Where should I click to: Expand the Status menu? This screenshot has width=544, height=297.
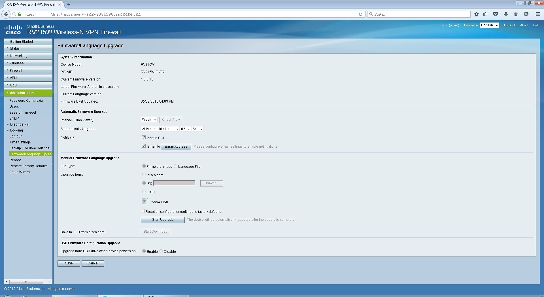point(28,48)
